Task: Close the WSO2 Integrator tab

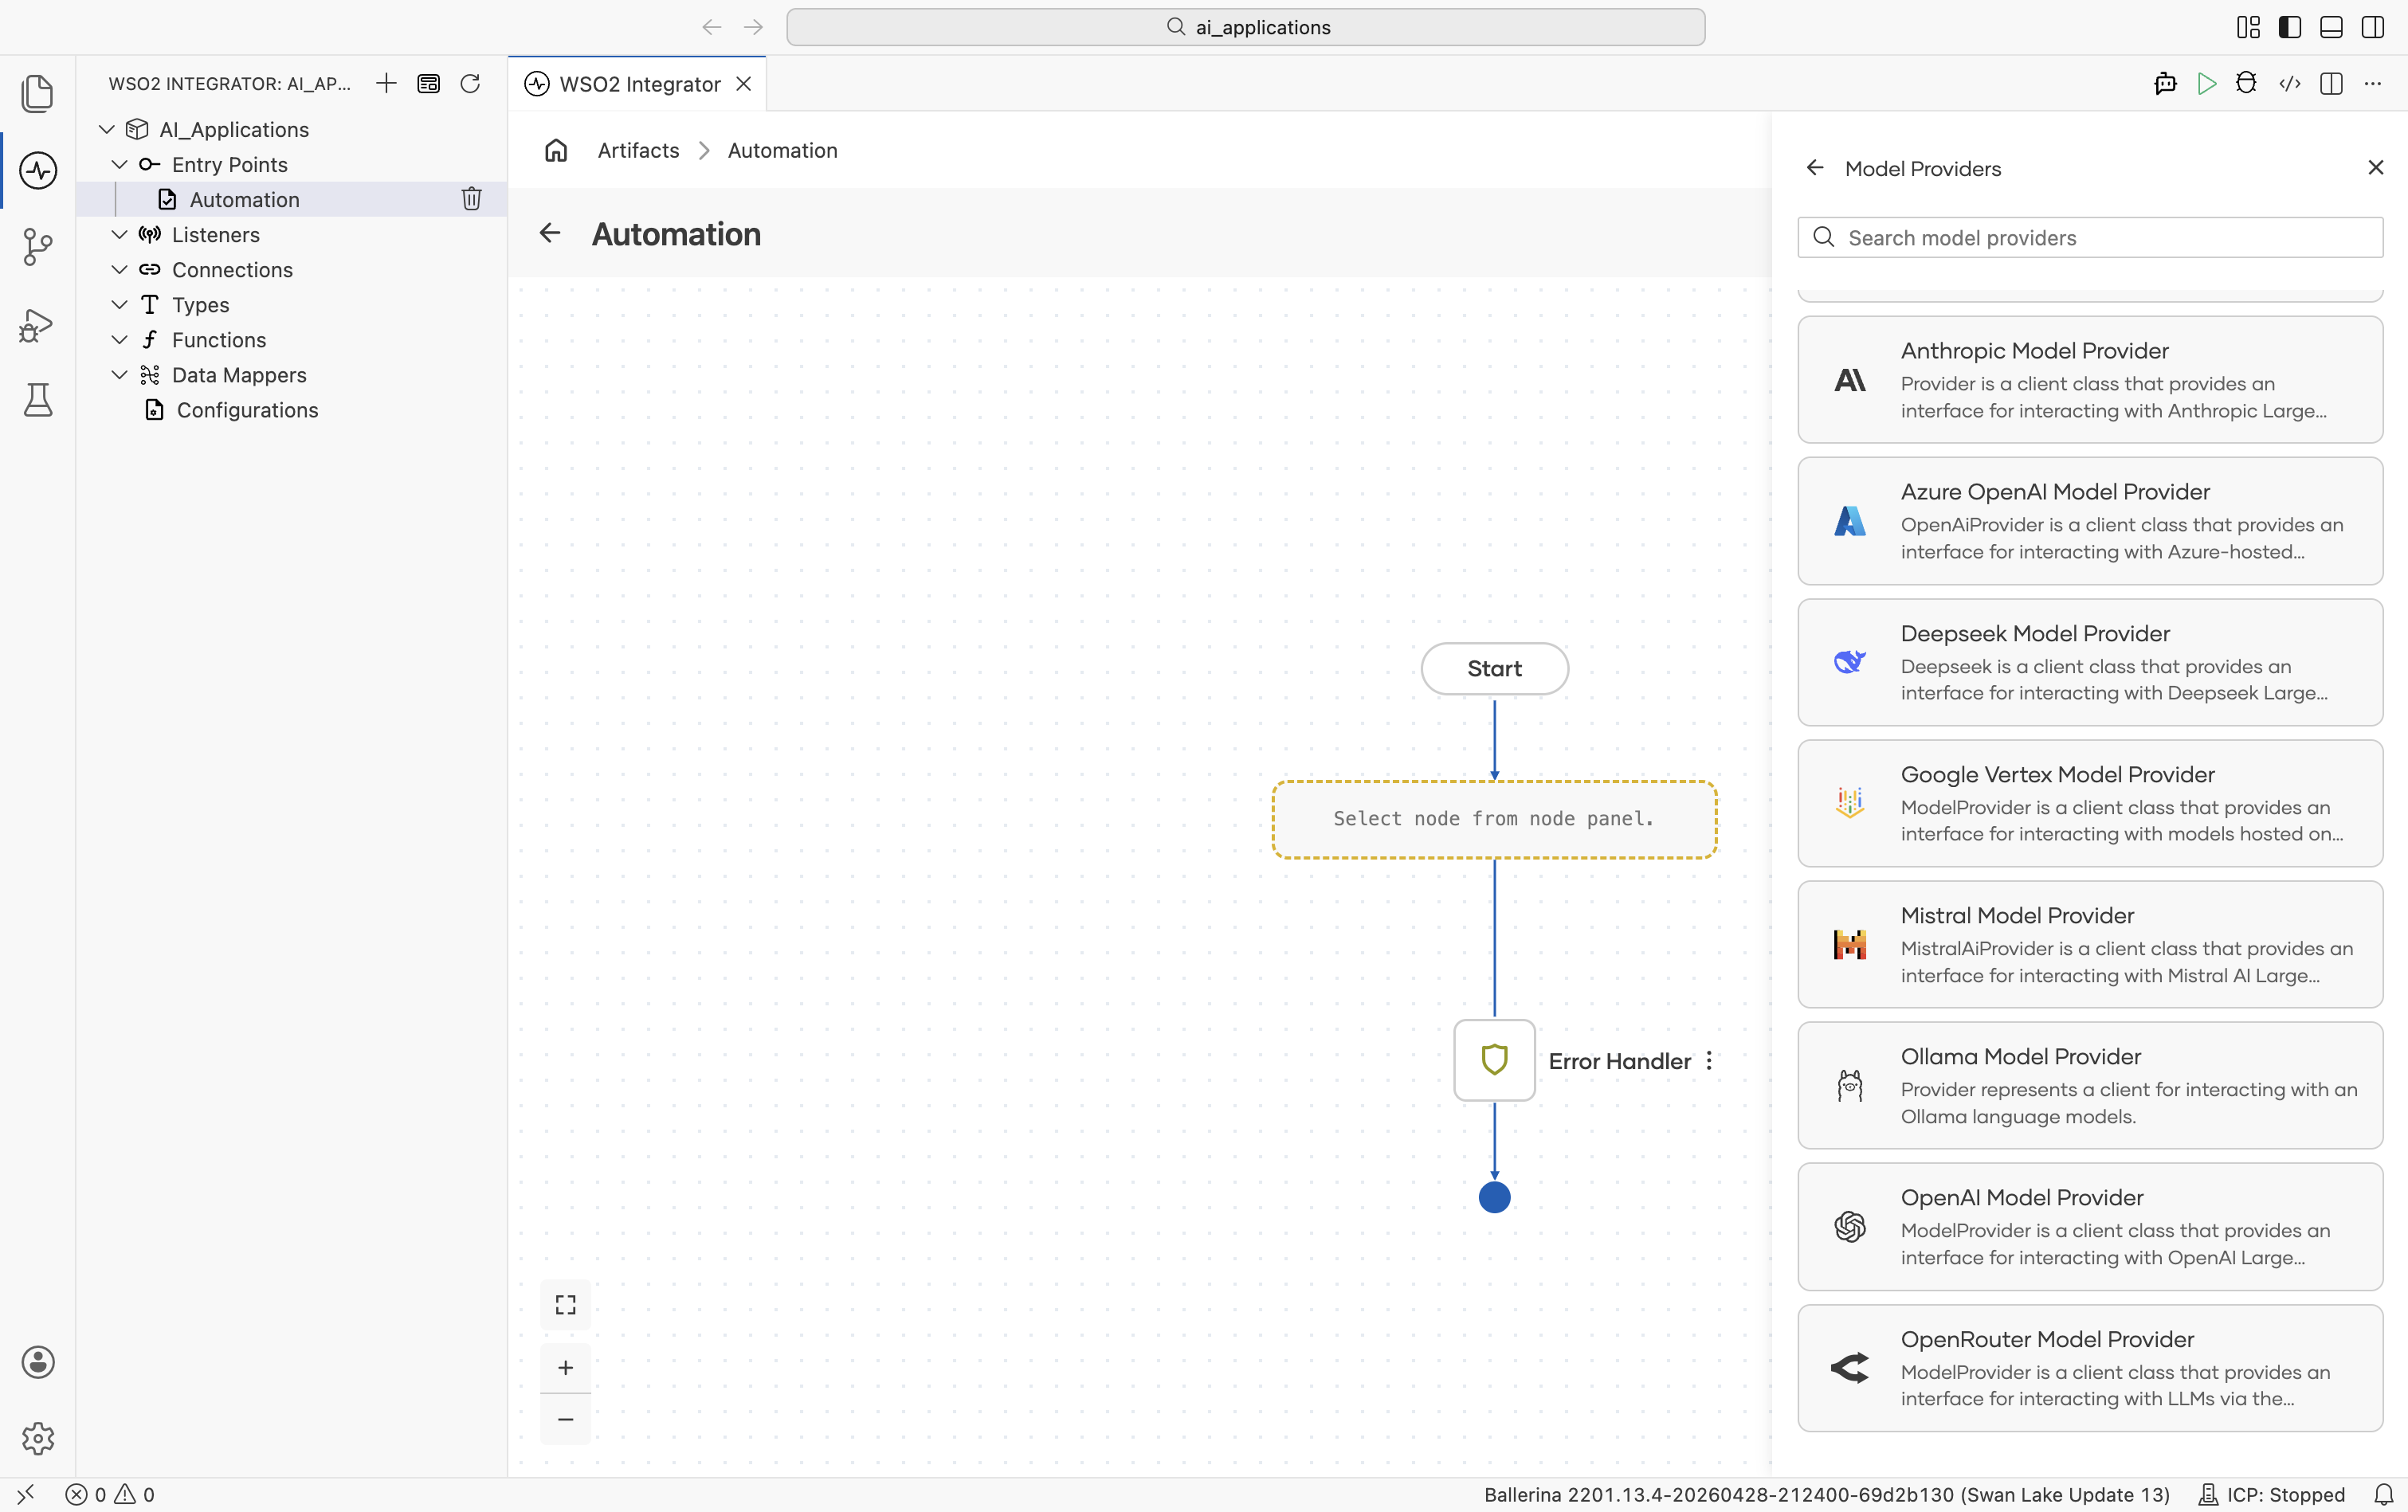Action: [x=744, y=84]
